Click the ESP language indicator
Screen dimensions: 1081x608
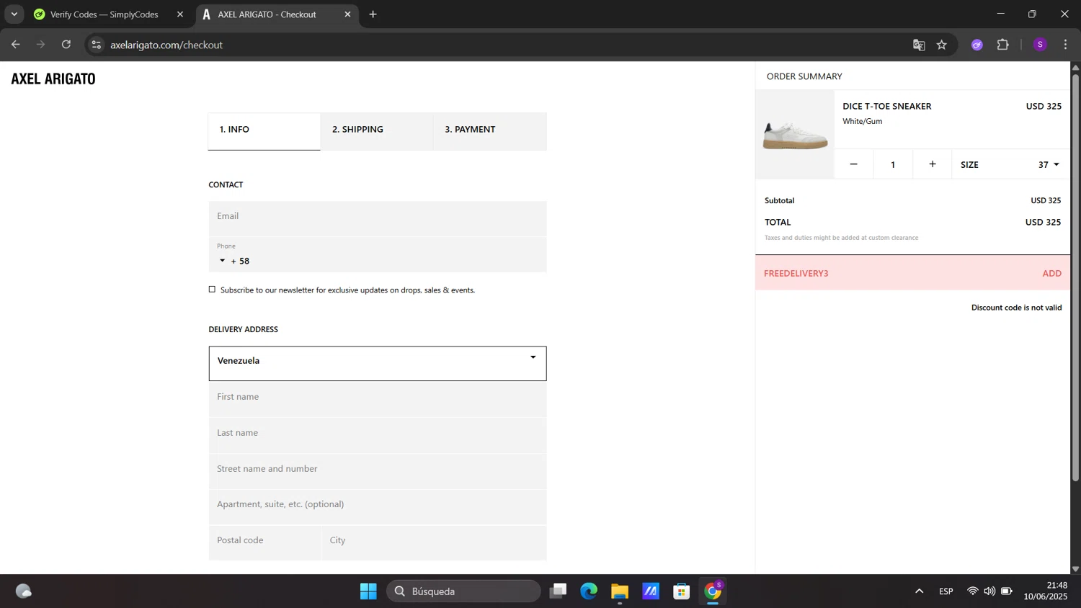pos(946,591)
